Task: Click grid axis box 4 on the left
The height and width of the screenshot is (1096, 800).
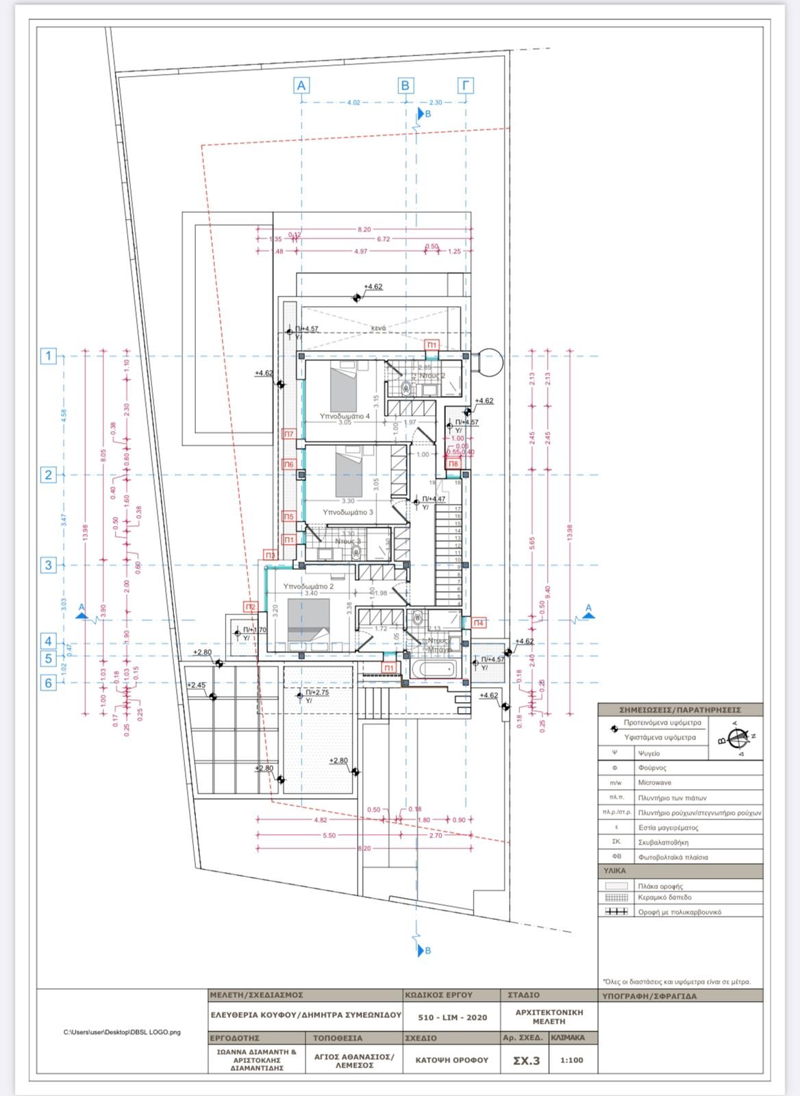Action: (48, 642)
